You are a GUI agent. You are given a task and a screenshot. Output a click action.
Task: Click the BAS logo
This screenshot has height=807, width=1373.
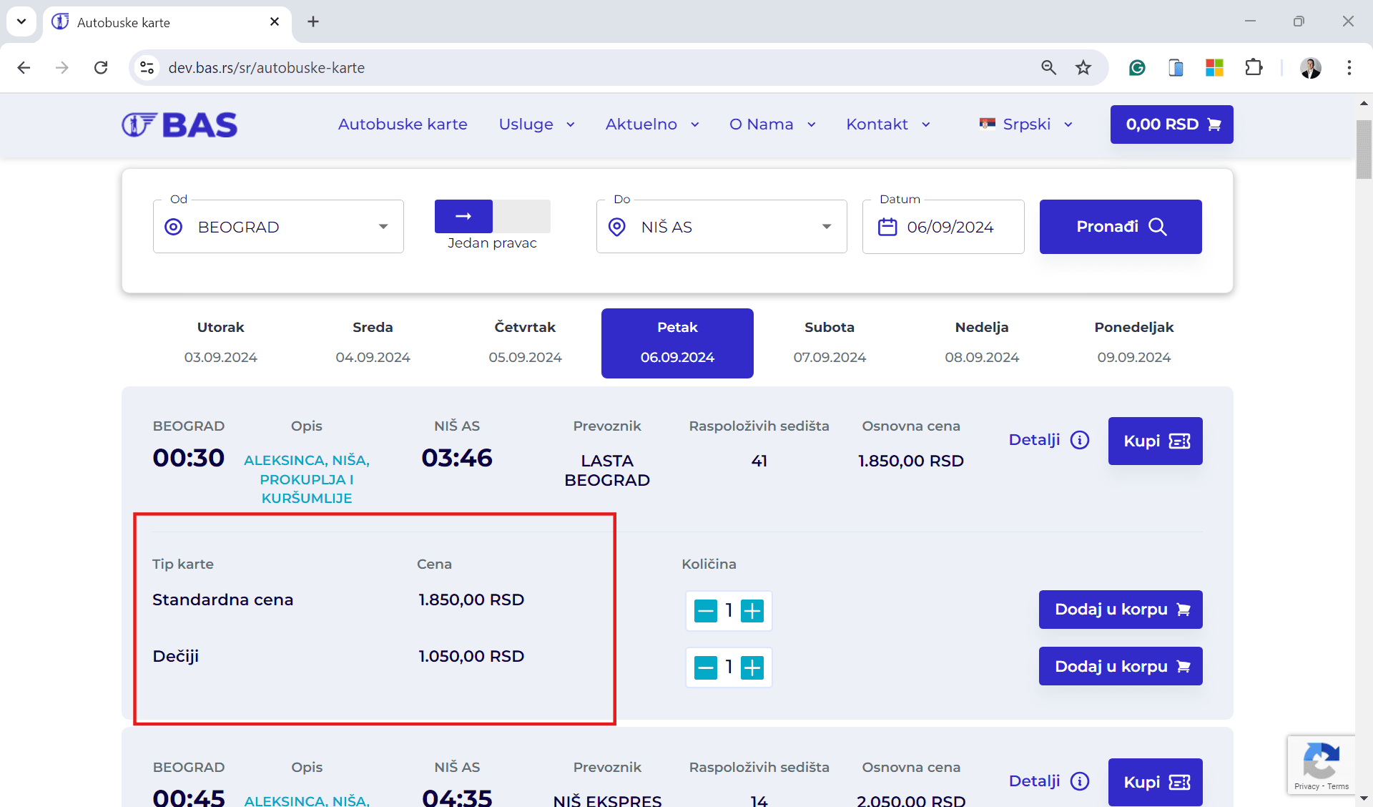coord(179,124)
